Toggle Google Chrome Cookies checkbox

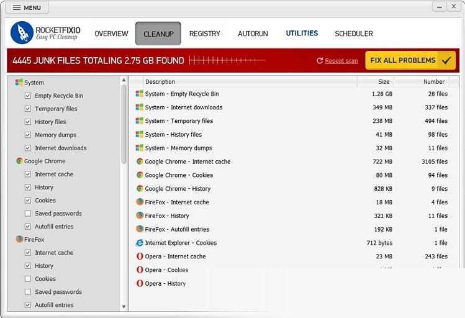tap(28, 200)
